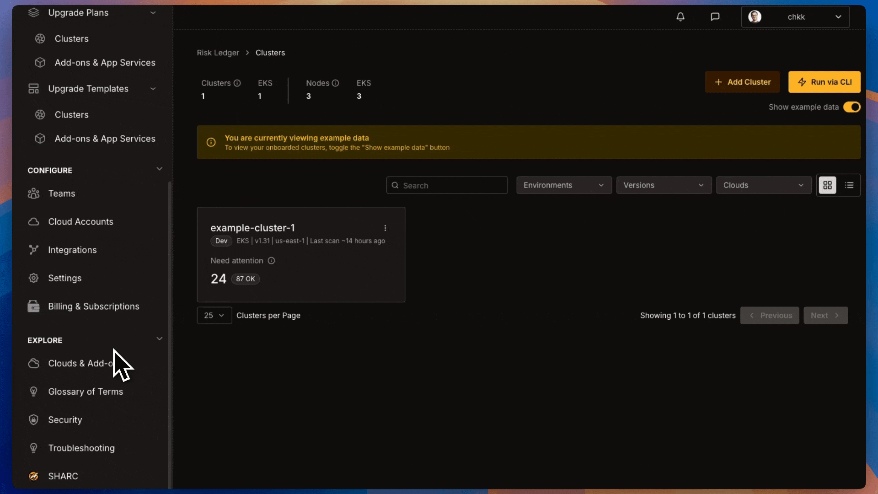Open the Versions filter dropdown
Image resolution: width=878 pixels, height=494 pixels.
(664, 185)
